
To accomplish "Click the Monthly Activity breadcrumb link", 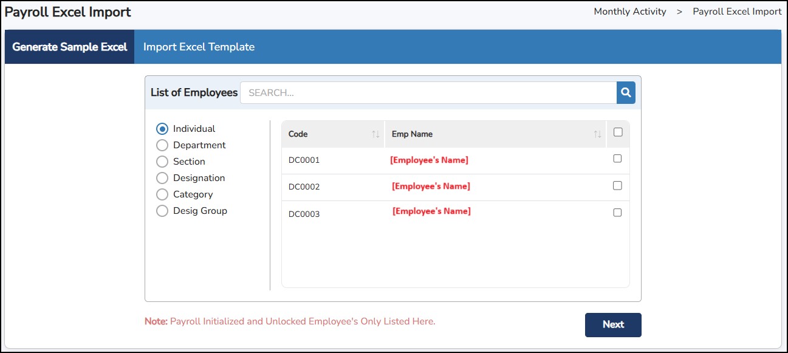I will pyautogui.click(x=629, y=12).
